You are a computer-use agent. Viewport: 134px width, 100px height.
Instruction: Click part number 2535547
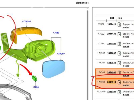(111, 43)
